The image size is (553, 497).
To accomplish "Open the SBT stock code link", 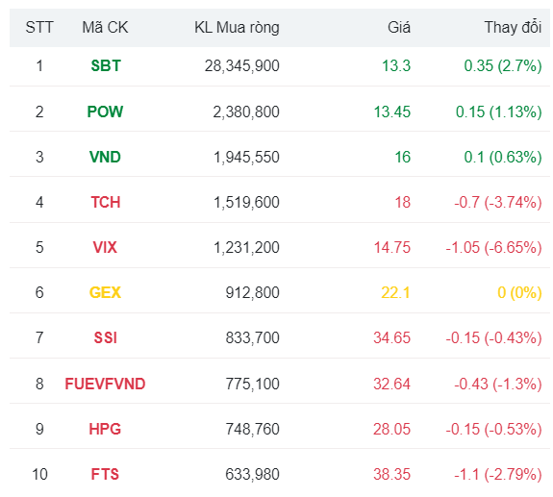I will coord(106,66).
